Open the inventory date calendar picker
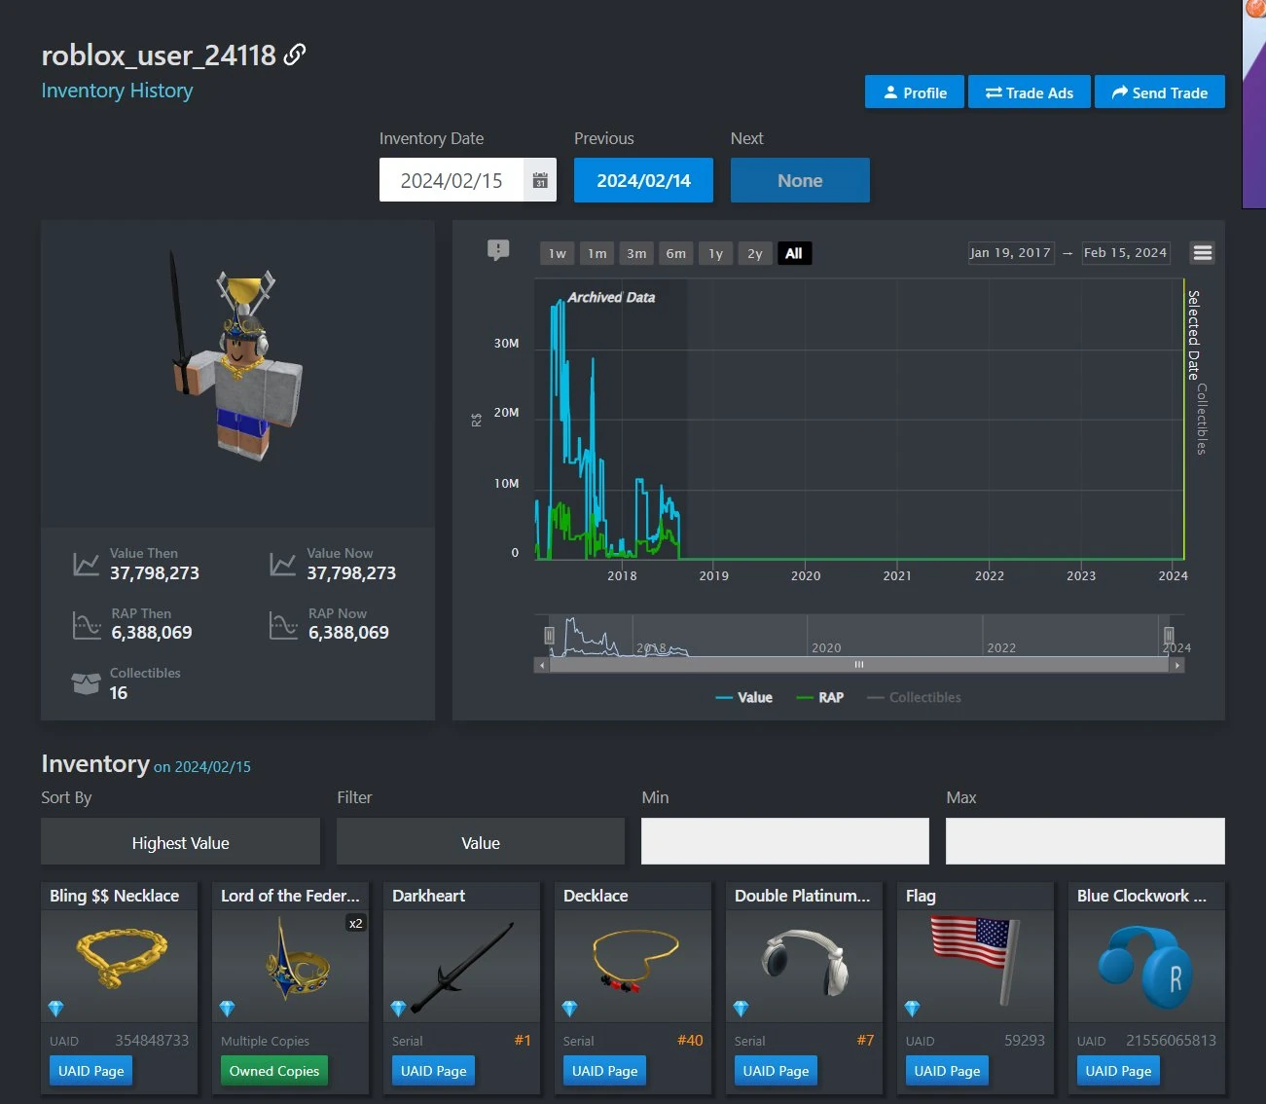 [x=540, y=180]
